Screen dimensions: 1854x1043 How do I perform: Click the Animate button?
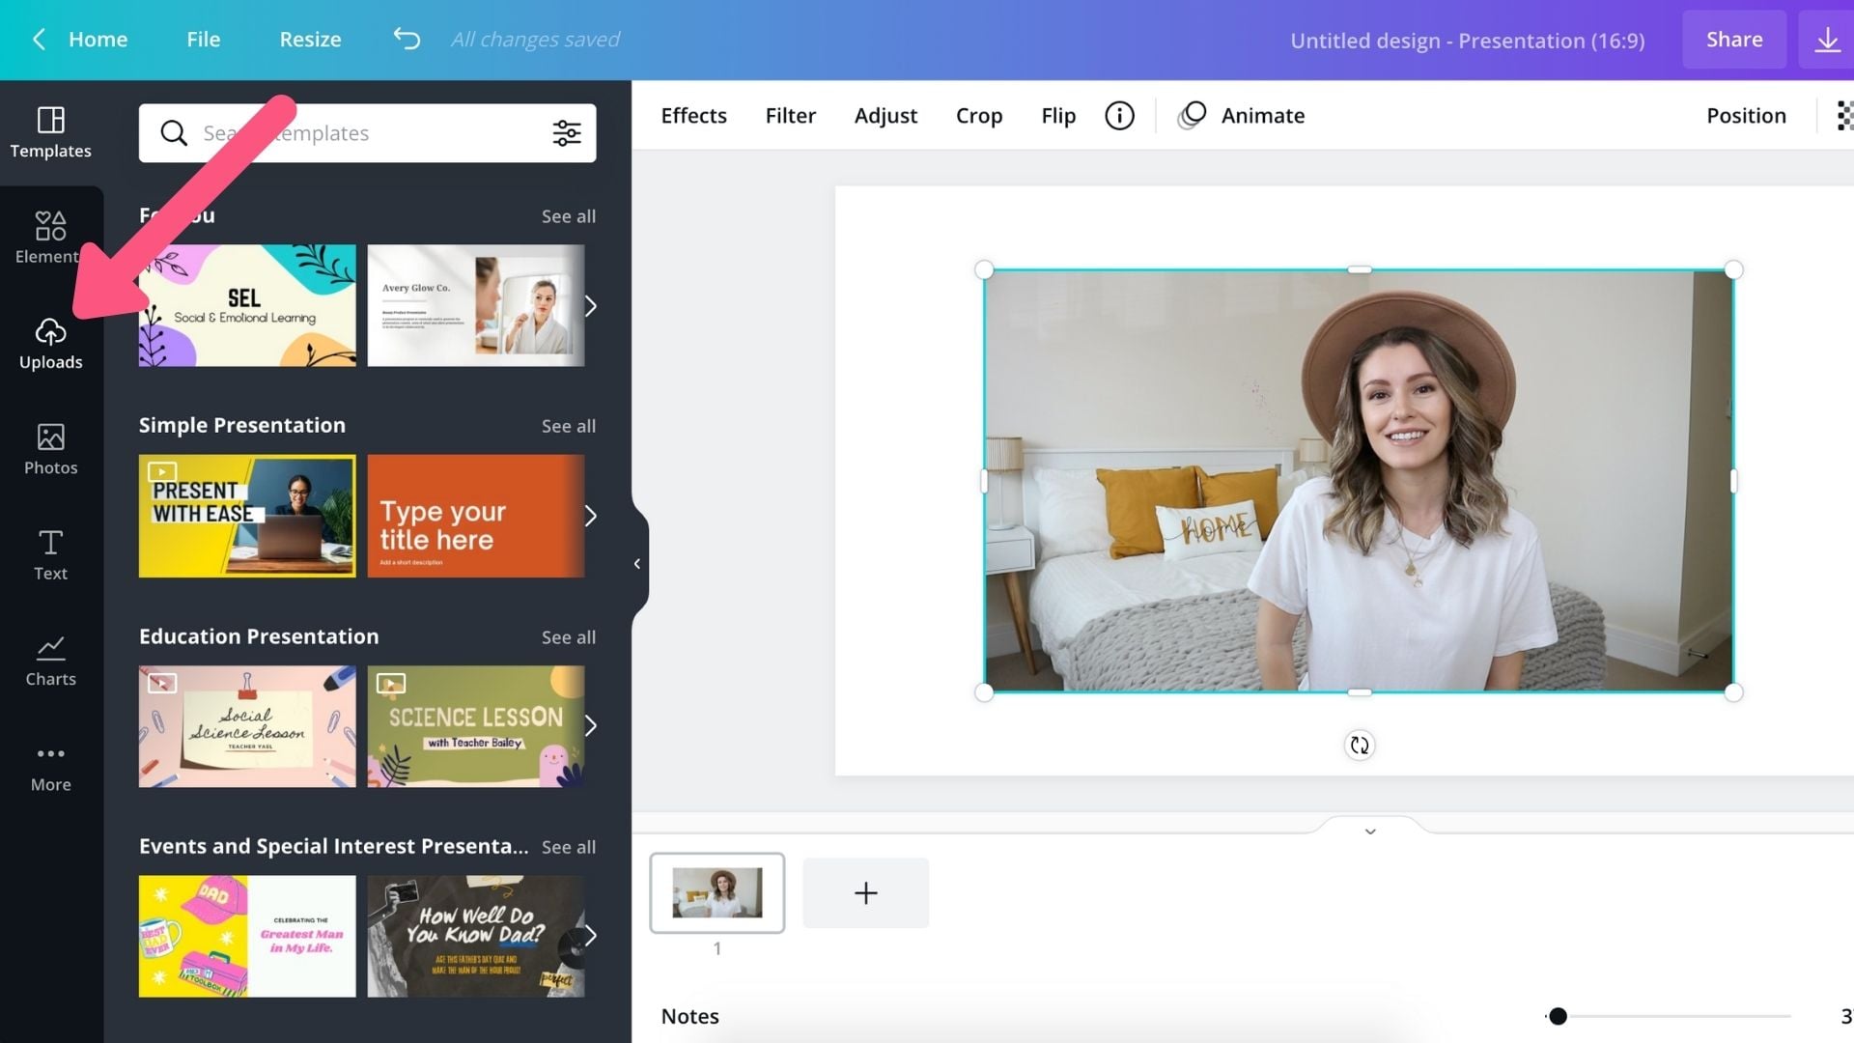[x=1242, y=116]
